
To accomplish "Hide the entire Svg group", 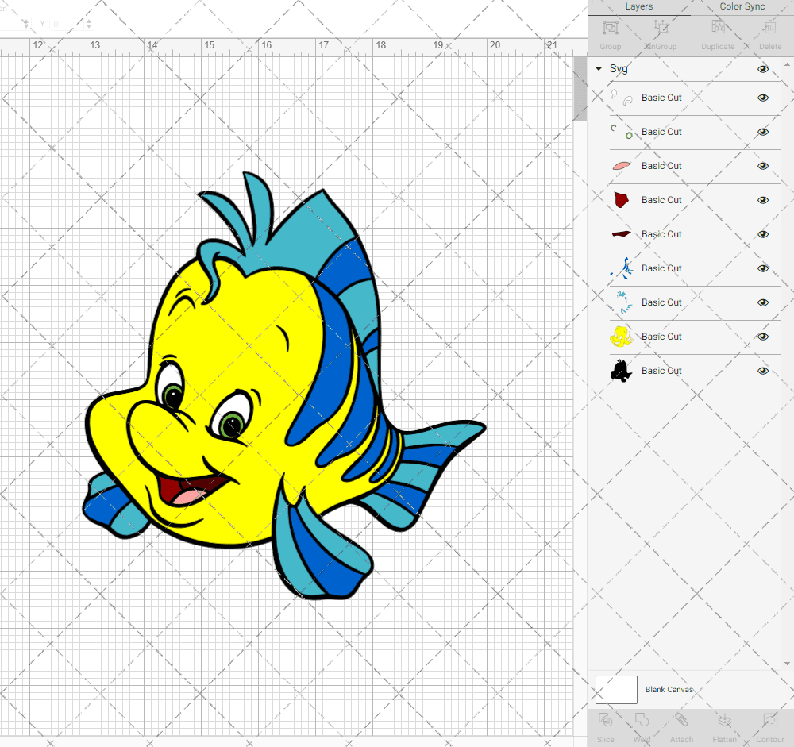I will point(763,69).
